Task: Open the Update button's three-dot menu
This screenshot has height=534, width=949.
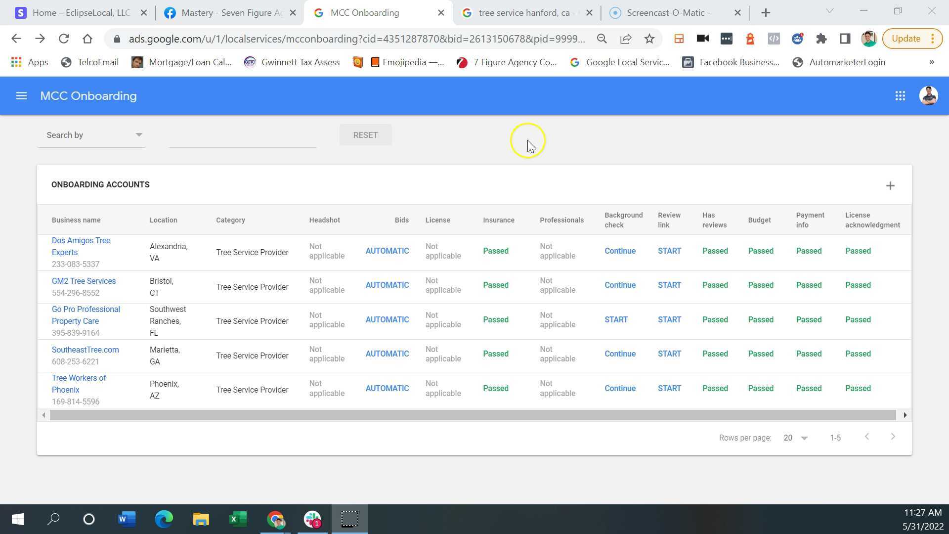Action: click(931, 39)
